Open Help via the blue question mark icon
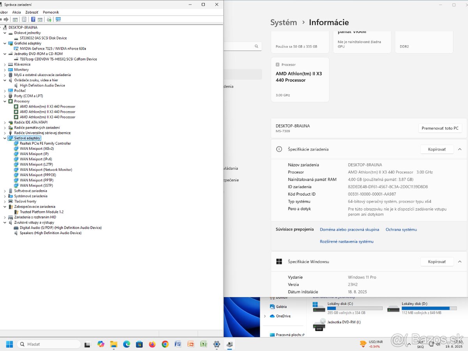This screenshot has width=468, height=351. coord(33,19)
